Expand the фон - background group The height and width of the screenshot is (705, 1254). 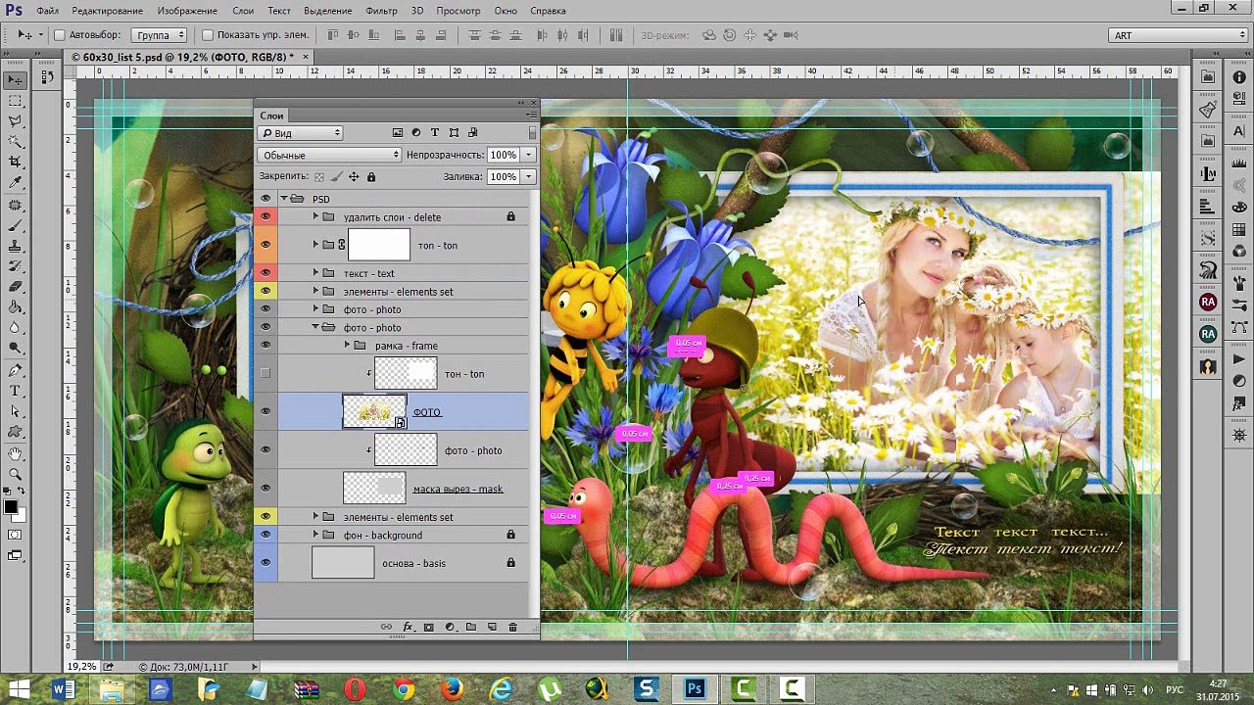(315, 535)
